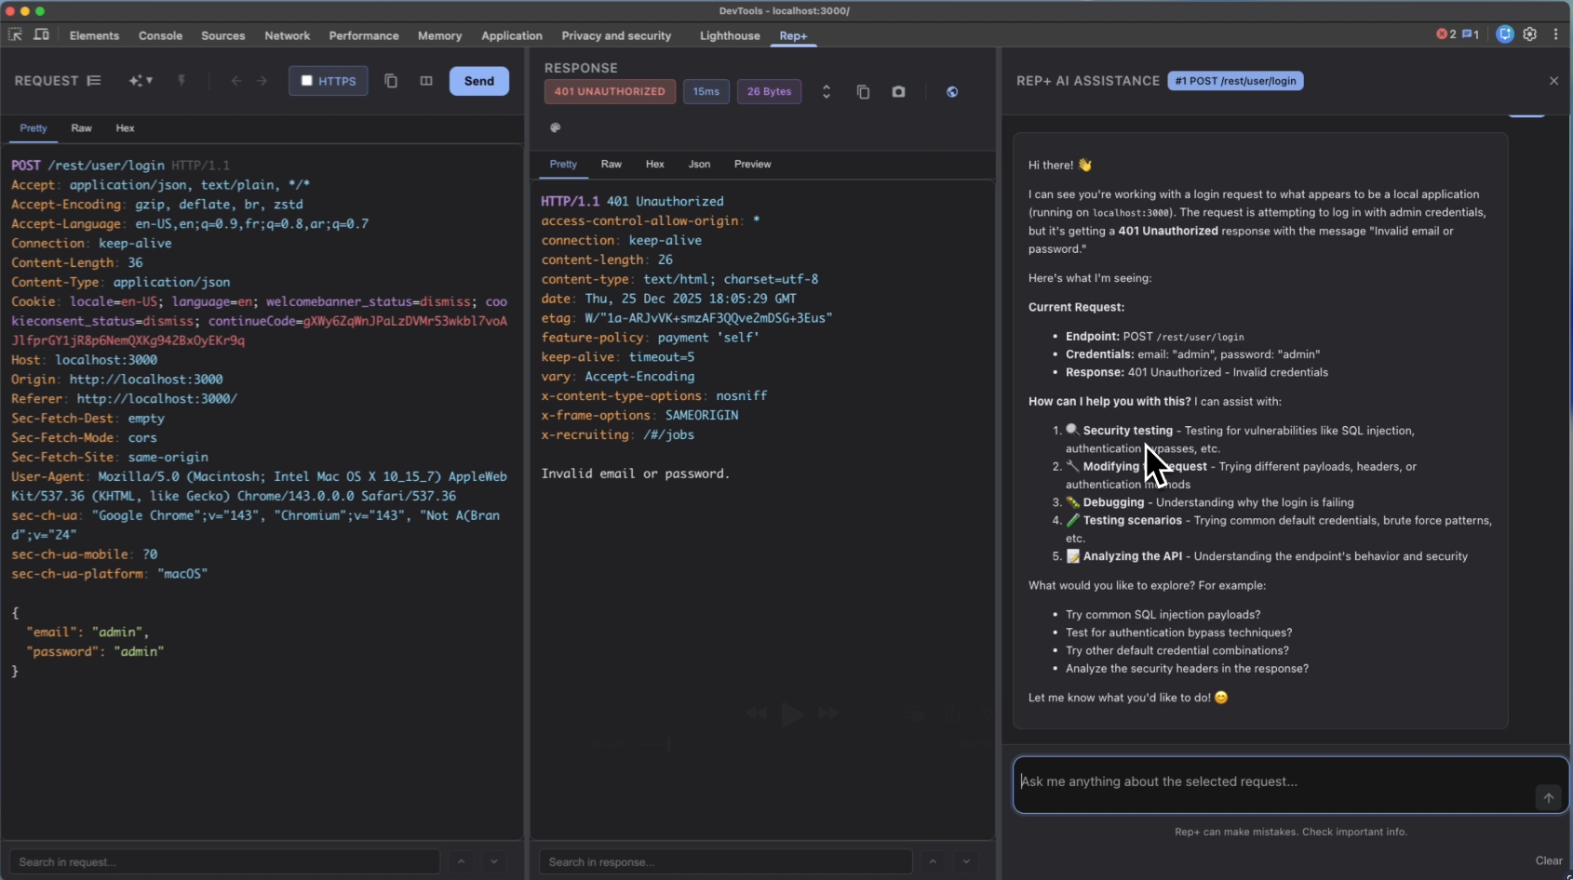Image resolution: width=1573 pixels, height=880 pixels.
Task: Click Clear in the AI panel
Action: click(x=1548, y=860)
